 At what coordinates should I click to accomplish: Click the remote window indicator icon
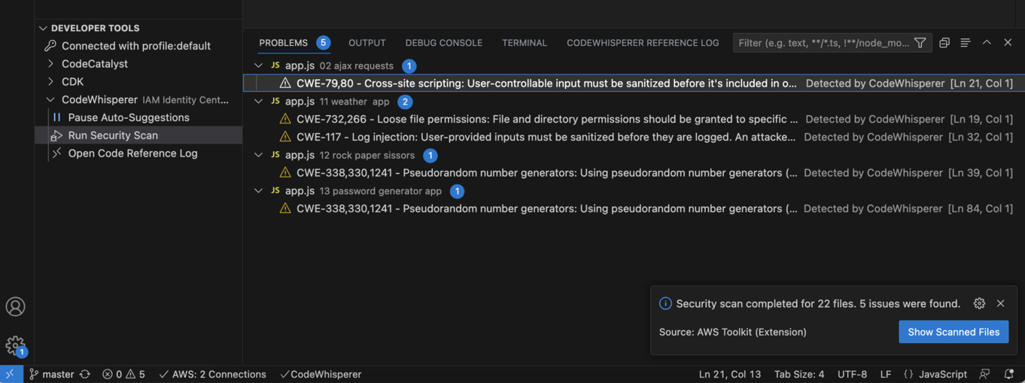[11, 374]
